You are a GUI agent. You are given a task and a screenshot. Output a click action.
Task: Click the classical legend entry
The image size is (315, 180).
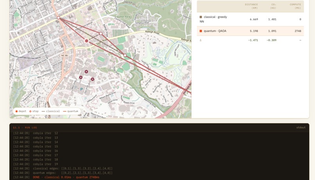[51, 111]
